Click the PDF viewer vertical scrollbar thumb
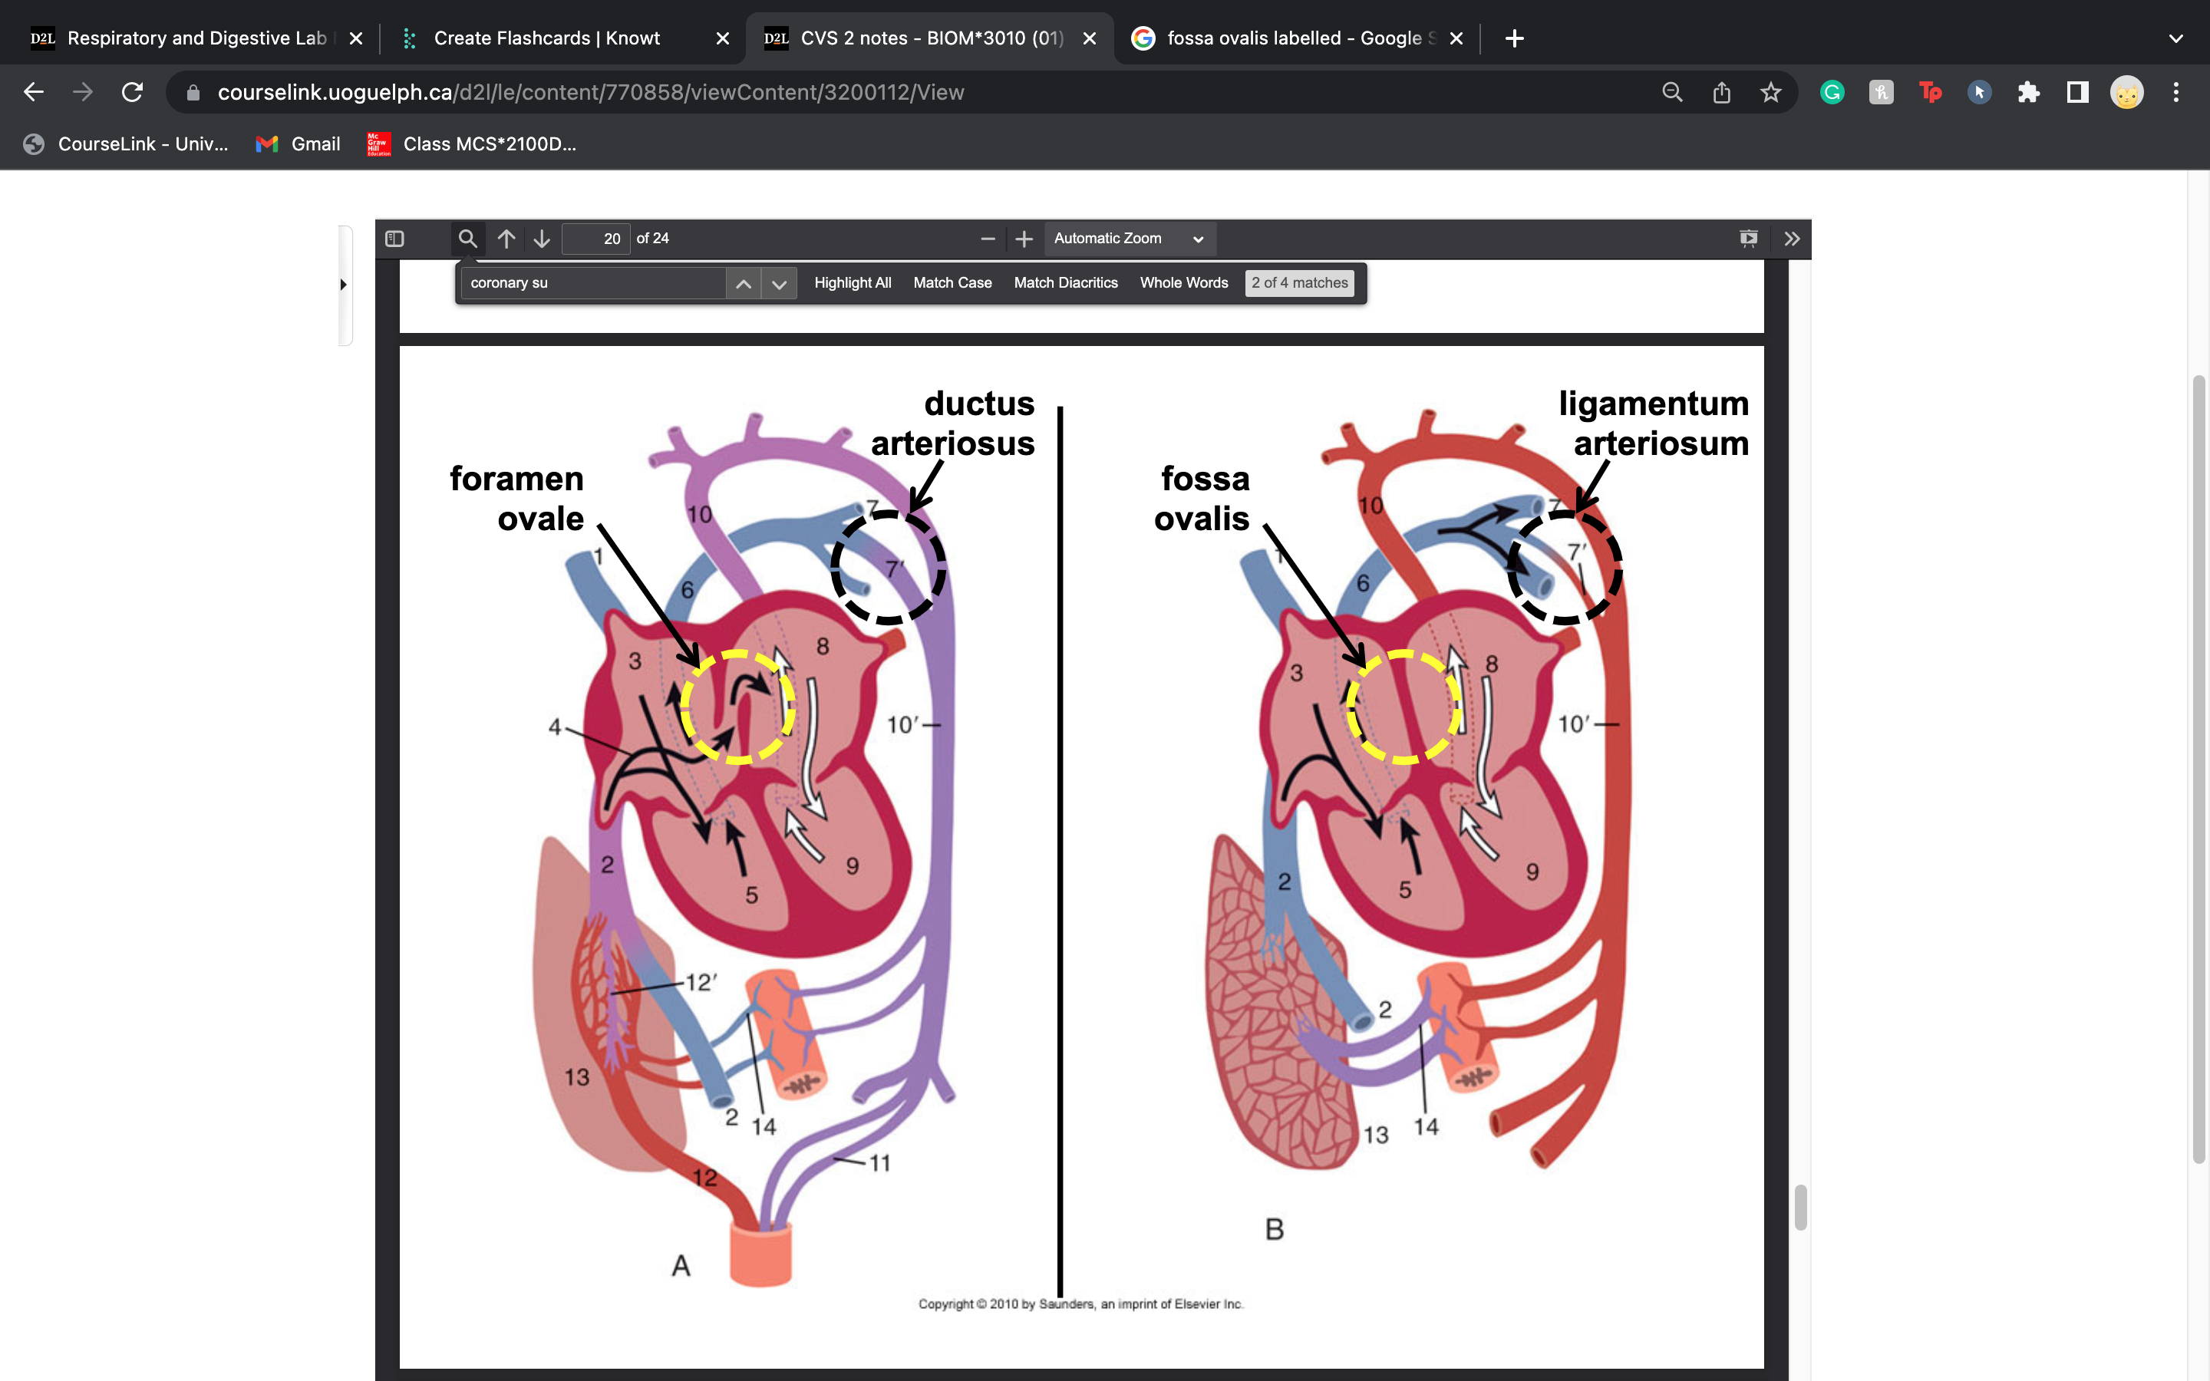The height and width of the screenshot is (1381, 2210). click(1800, 1208)
